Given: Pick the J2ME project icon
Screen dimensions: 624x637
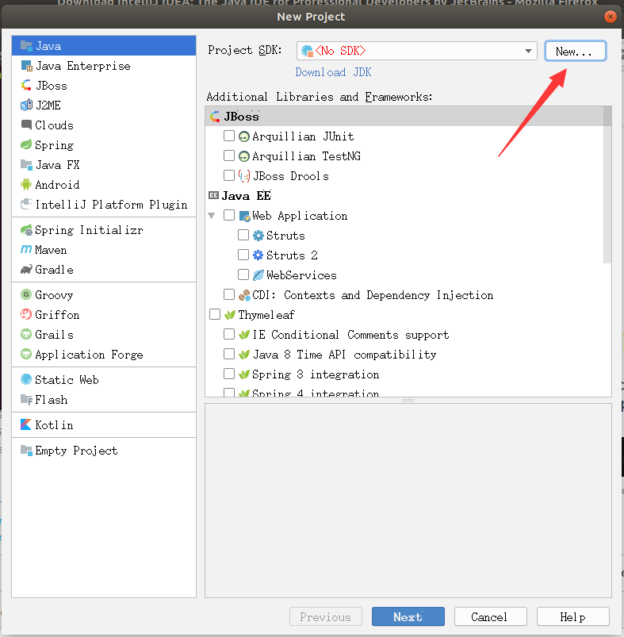Looking at the screenshot, I should (x=26, y=106).
